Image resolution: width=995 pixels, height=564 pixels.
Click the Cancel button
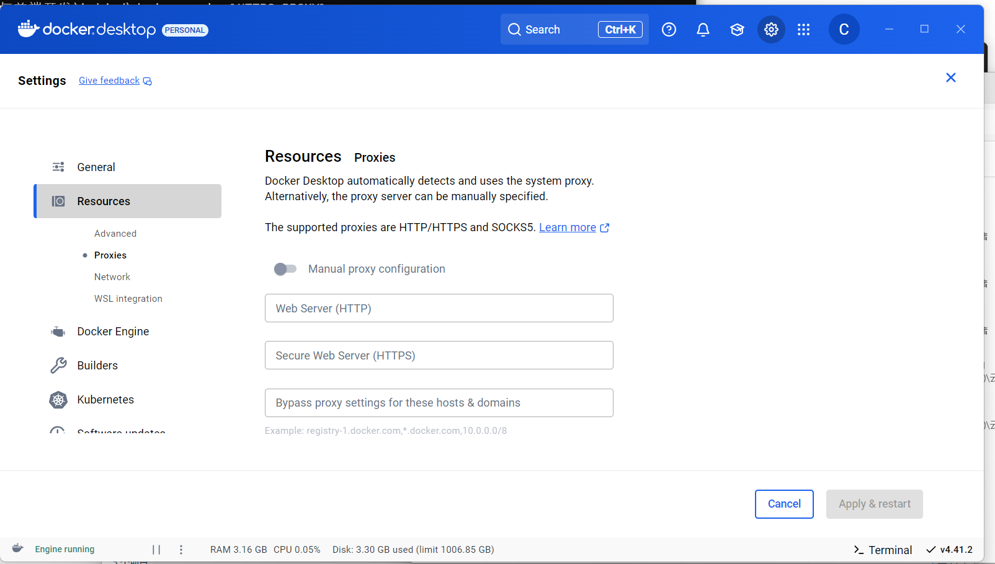pyautogui.click(x=784, y=504)
